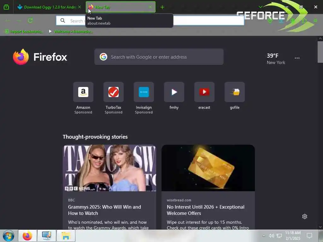This screenshot has height=242, width=323.
Task: Click the vertical scrollbar thumb
Action: click(x=320, y=52)
